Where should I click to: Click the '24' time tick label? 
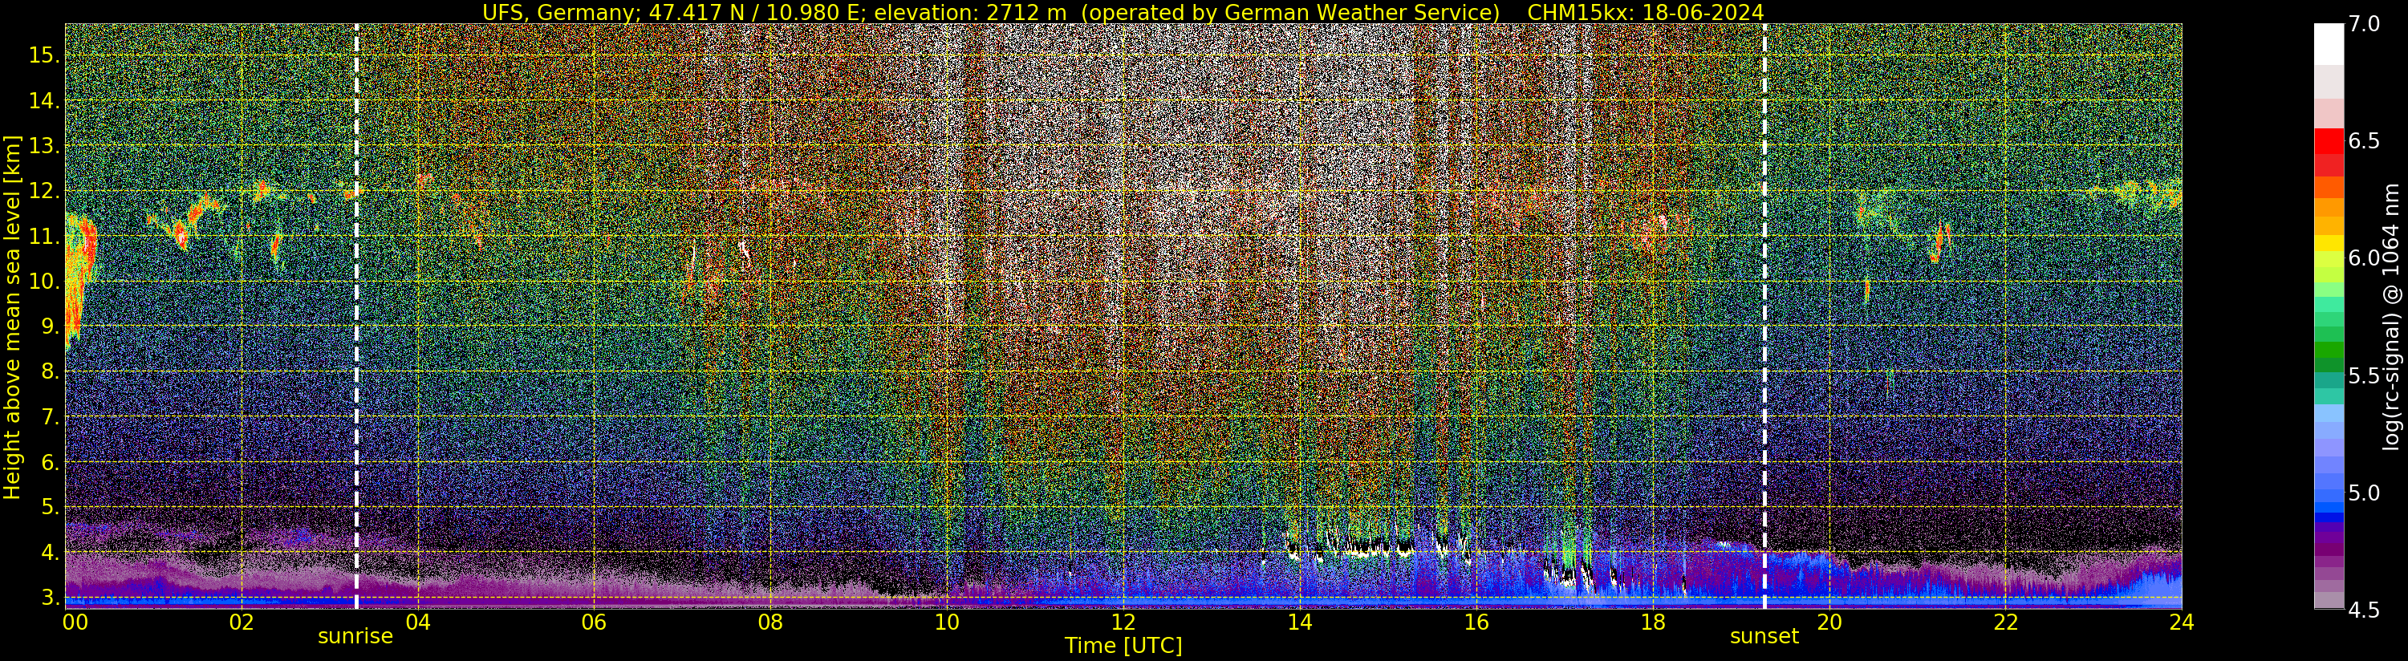(2182, 622)
